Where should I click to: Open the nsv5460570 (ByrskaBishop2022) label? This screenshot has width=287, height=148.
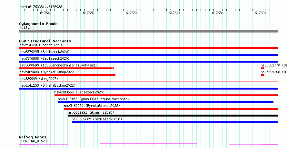click(x=92, y=106)
